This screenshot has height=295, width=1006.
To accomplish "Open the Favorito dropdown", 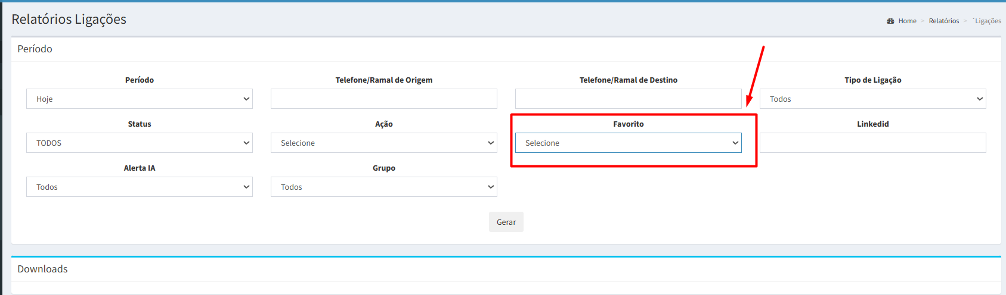I will [628, 143].
